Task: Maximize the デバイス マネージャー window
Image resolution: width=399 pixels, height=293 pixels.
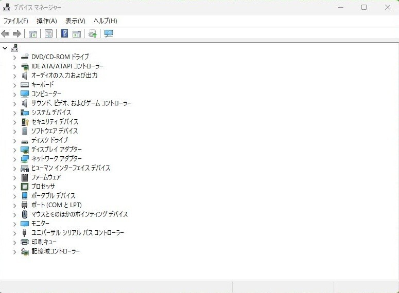Action: click(x=364, y=7)
